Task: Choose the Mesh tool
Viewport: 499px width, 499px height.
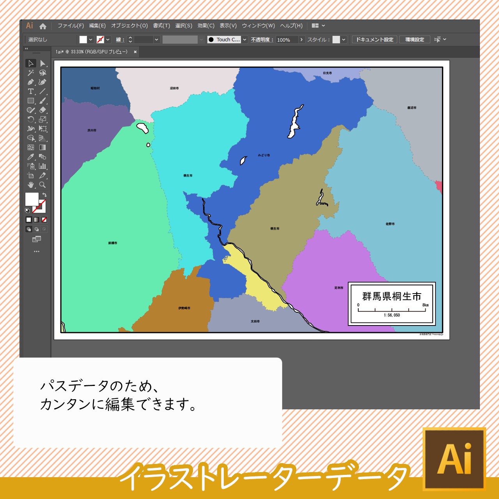Action: [x=31, y=147]
